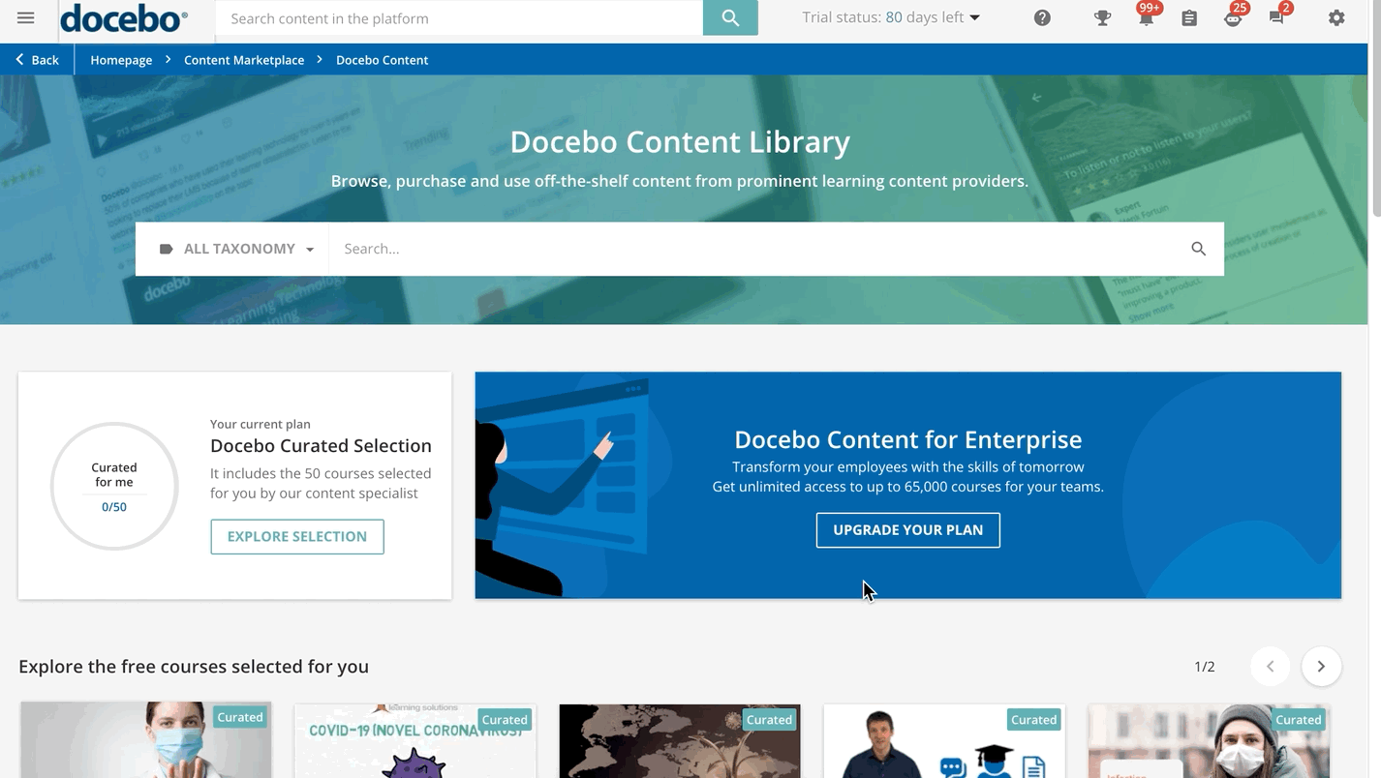Open the clipboard tasks icon
This screenshot has width=1381, height=778.
pyautogui.click(x=1189, y=18)
